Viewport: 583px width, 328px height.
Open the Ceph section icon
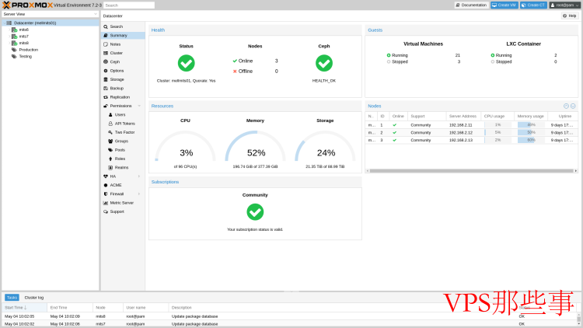pyautogui.click(x=106, y=61)
